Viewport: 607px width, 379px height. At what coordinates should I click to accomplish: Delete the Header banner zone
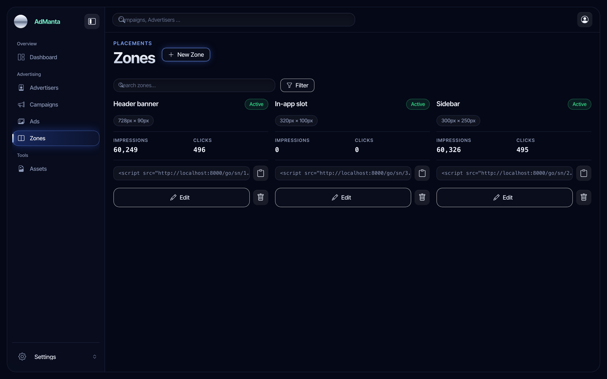261,197
